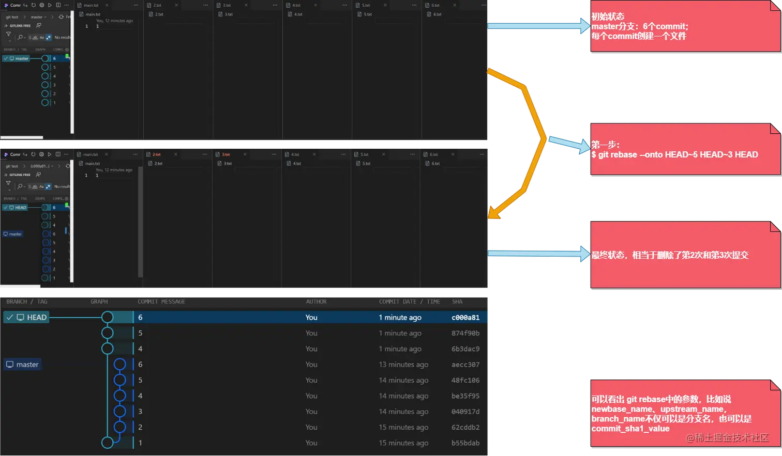782x456 pixels.
Task: Open column settings gear in top screenshot graph header
Action: point(67,50)
